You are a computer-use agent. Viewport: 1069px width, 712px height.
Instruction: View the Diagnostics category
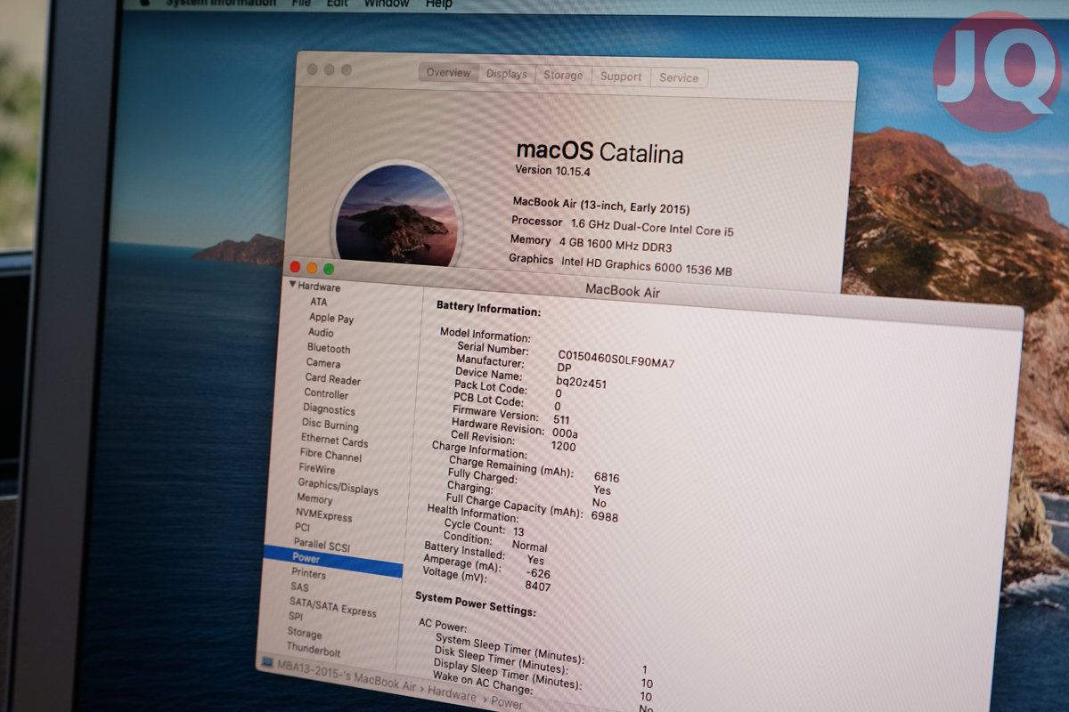(329, 409)
